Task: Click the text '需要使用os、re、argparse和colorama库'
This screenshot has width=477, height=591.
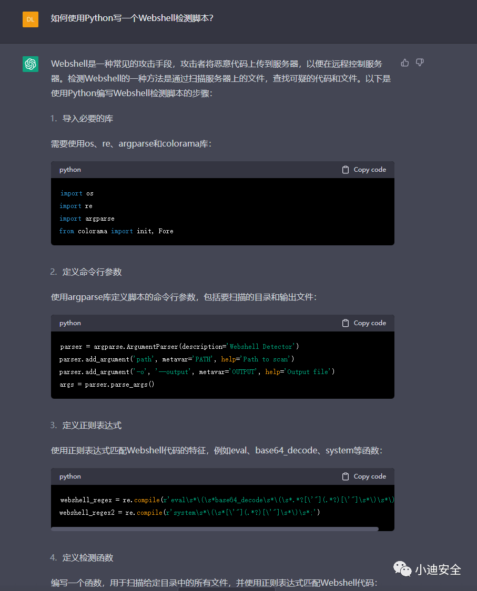Action: tap(131, 144)
